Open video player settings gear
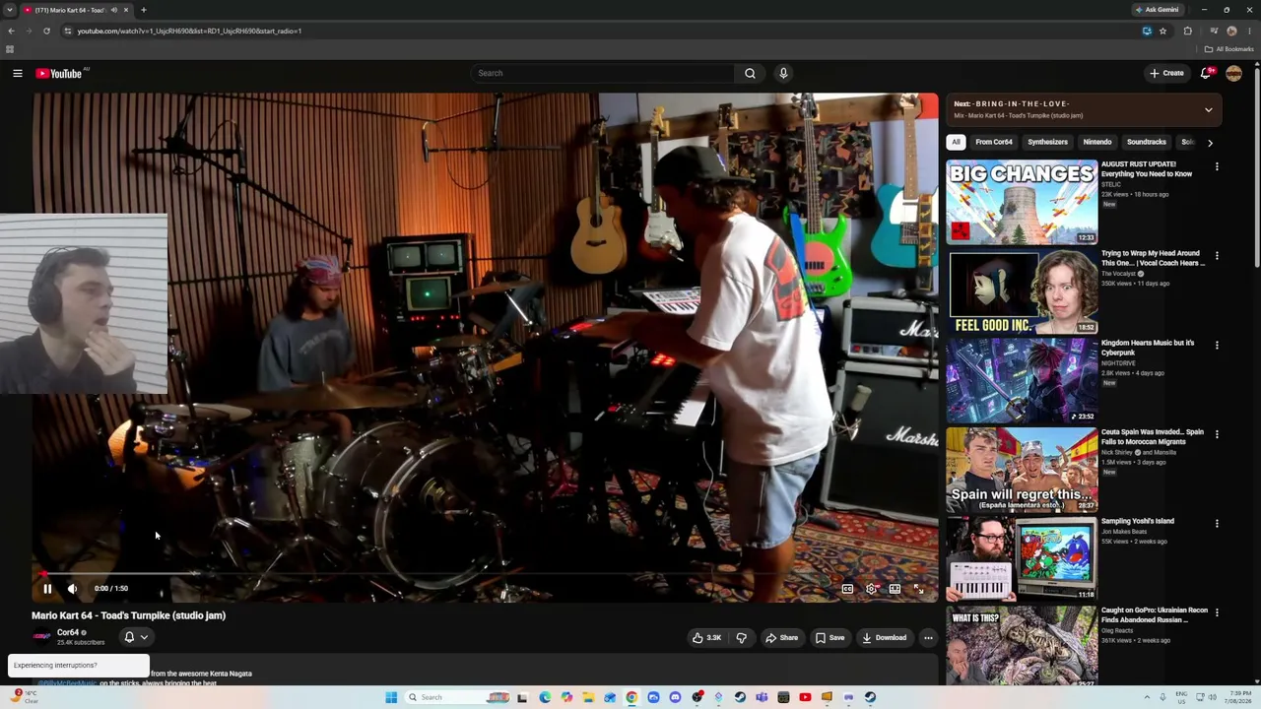The image size is (1261, 709). point(871,589)
